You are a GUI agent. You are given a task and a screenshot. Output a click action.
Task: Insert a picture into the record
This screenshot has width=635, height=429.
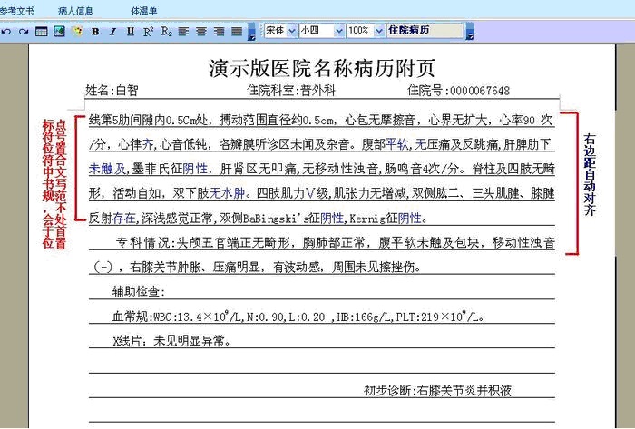tap(59, 31)
